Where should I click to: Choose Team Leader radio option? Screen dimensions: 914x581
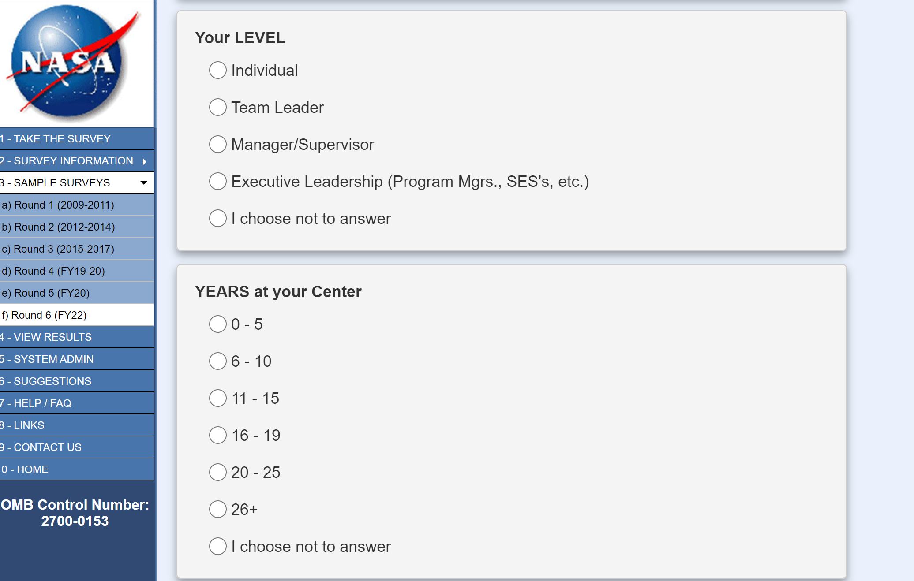[x=218, y=107]
